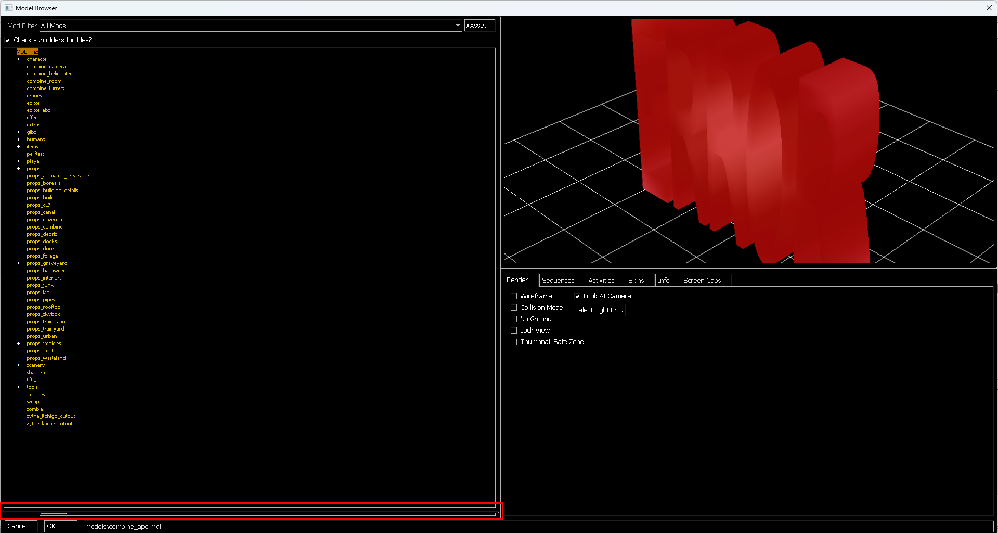Select the props_halloween folder

(x=46, y=271)
